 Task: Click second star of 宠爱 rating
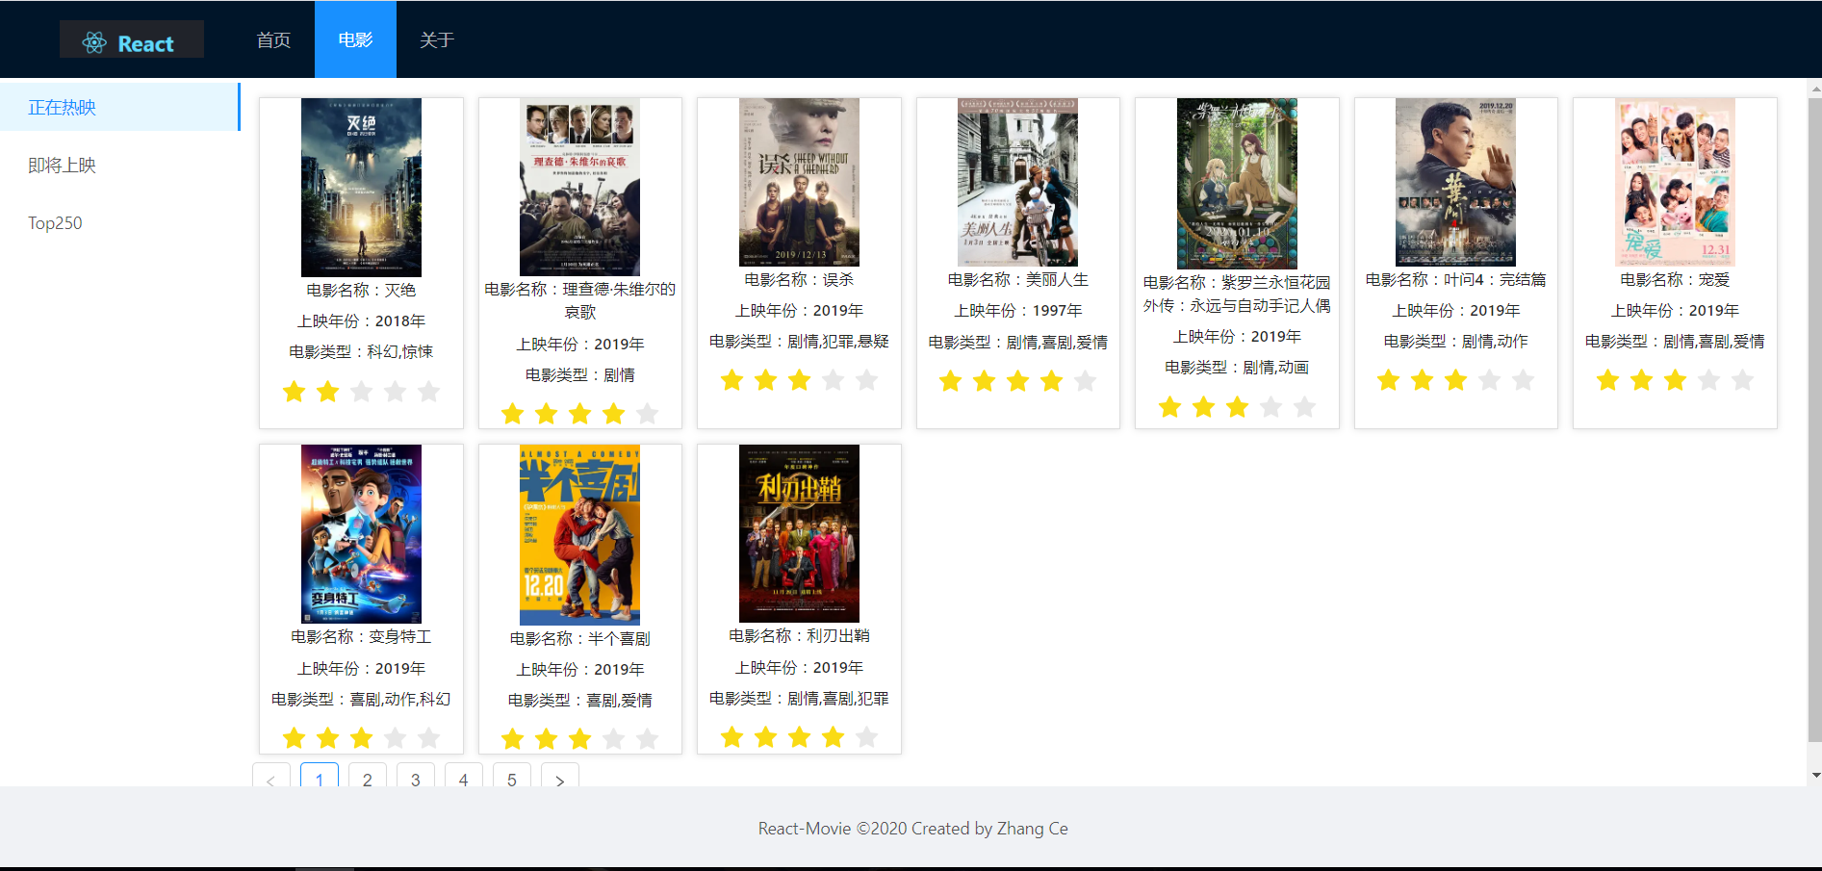click(x=1642, y=380)
